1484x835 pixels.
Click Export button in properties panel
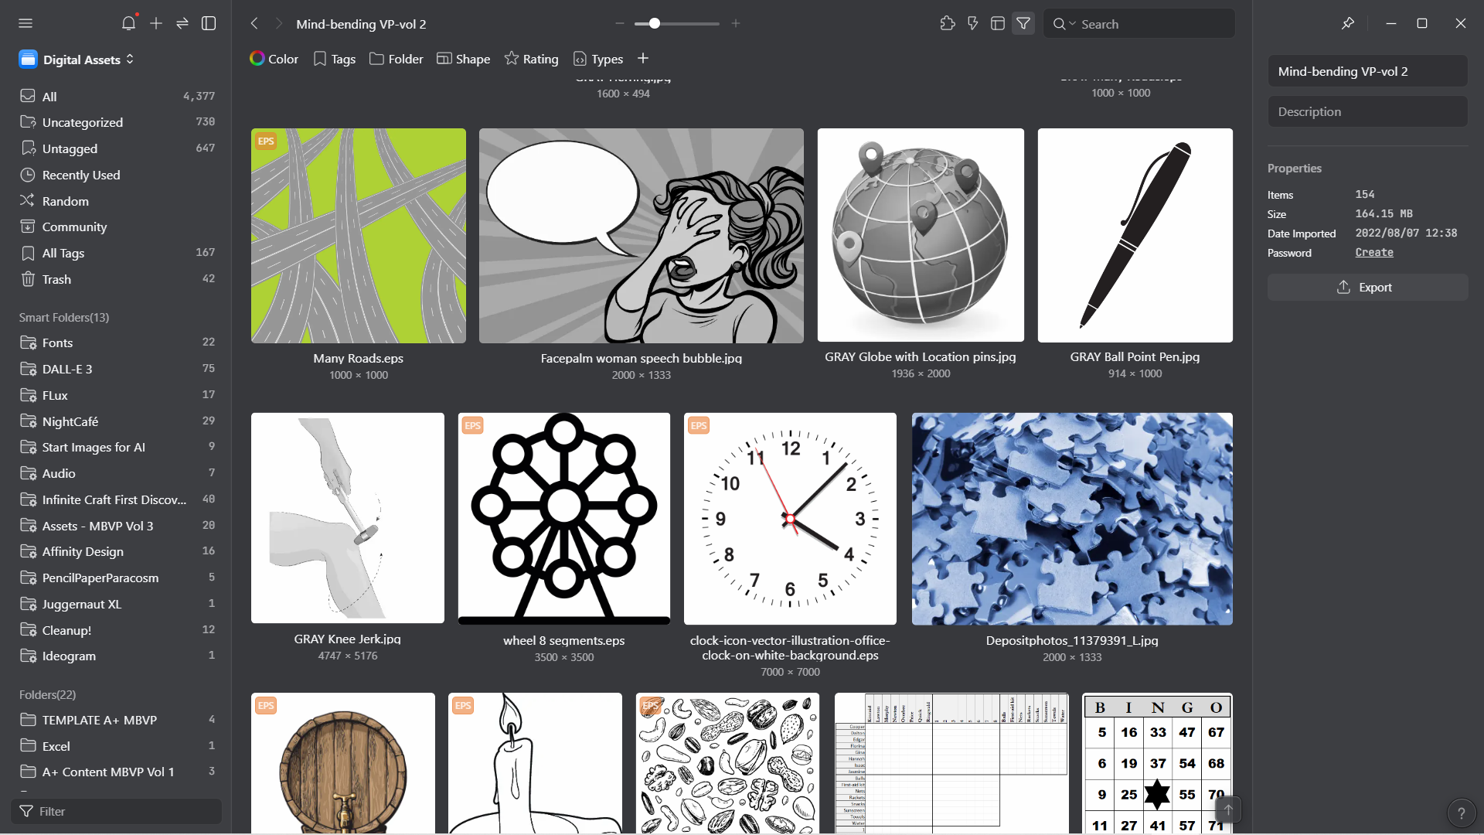click(1366, 287)
